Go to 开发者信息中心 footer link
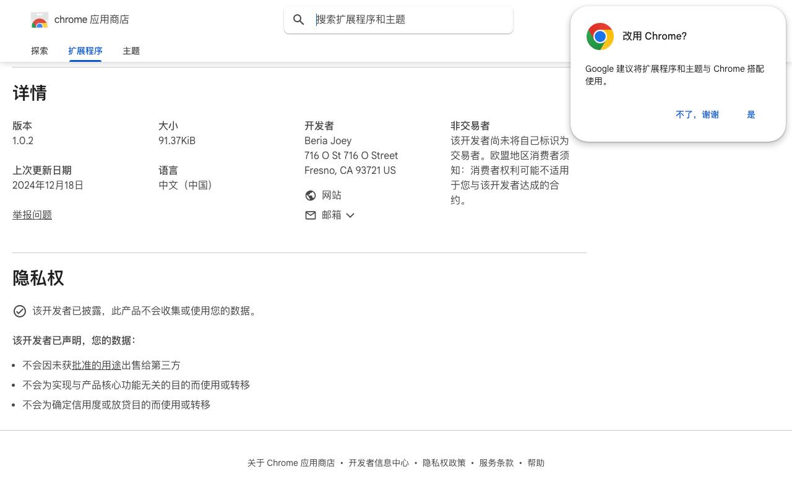Screen dimensions: 792x495 coord(379,463)
